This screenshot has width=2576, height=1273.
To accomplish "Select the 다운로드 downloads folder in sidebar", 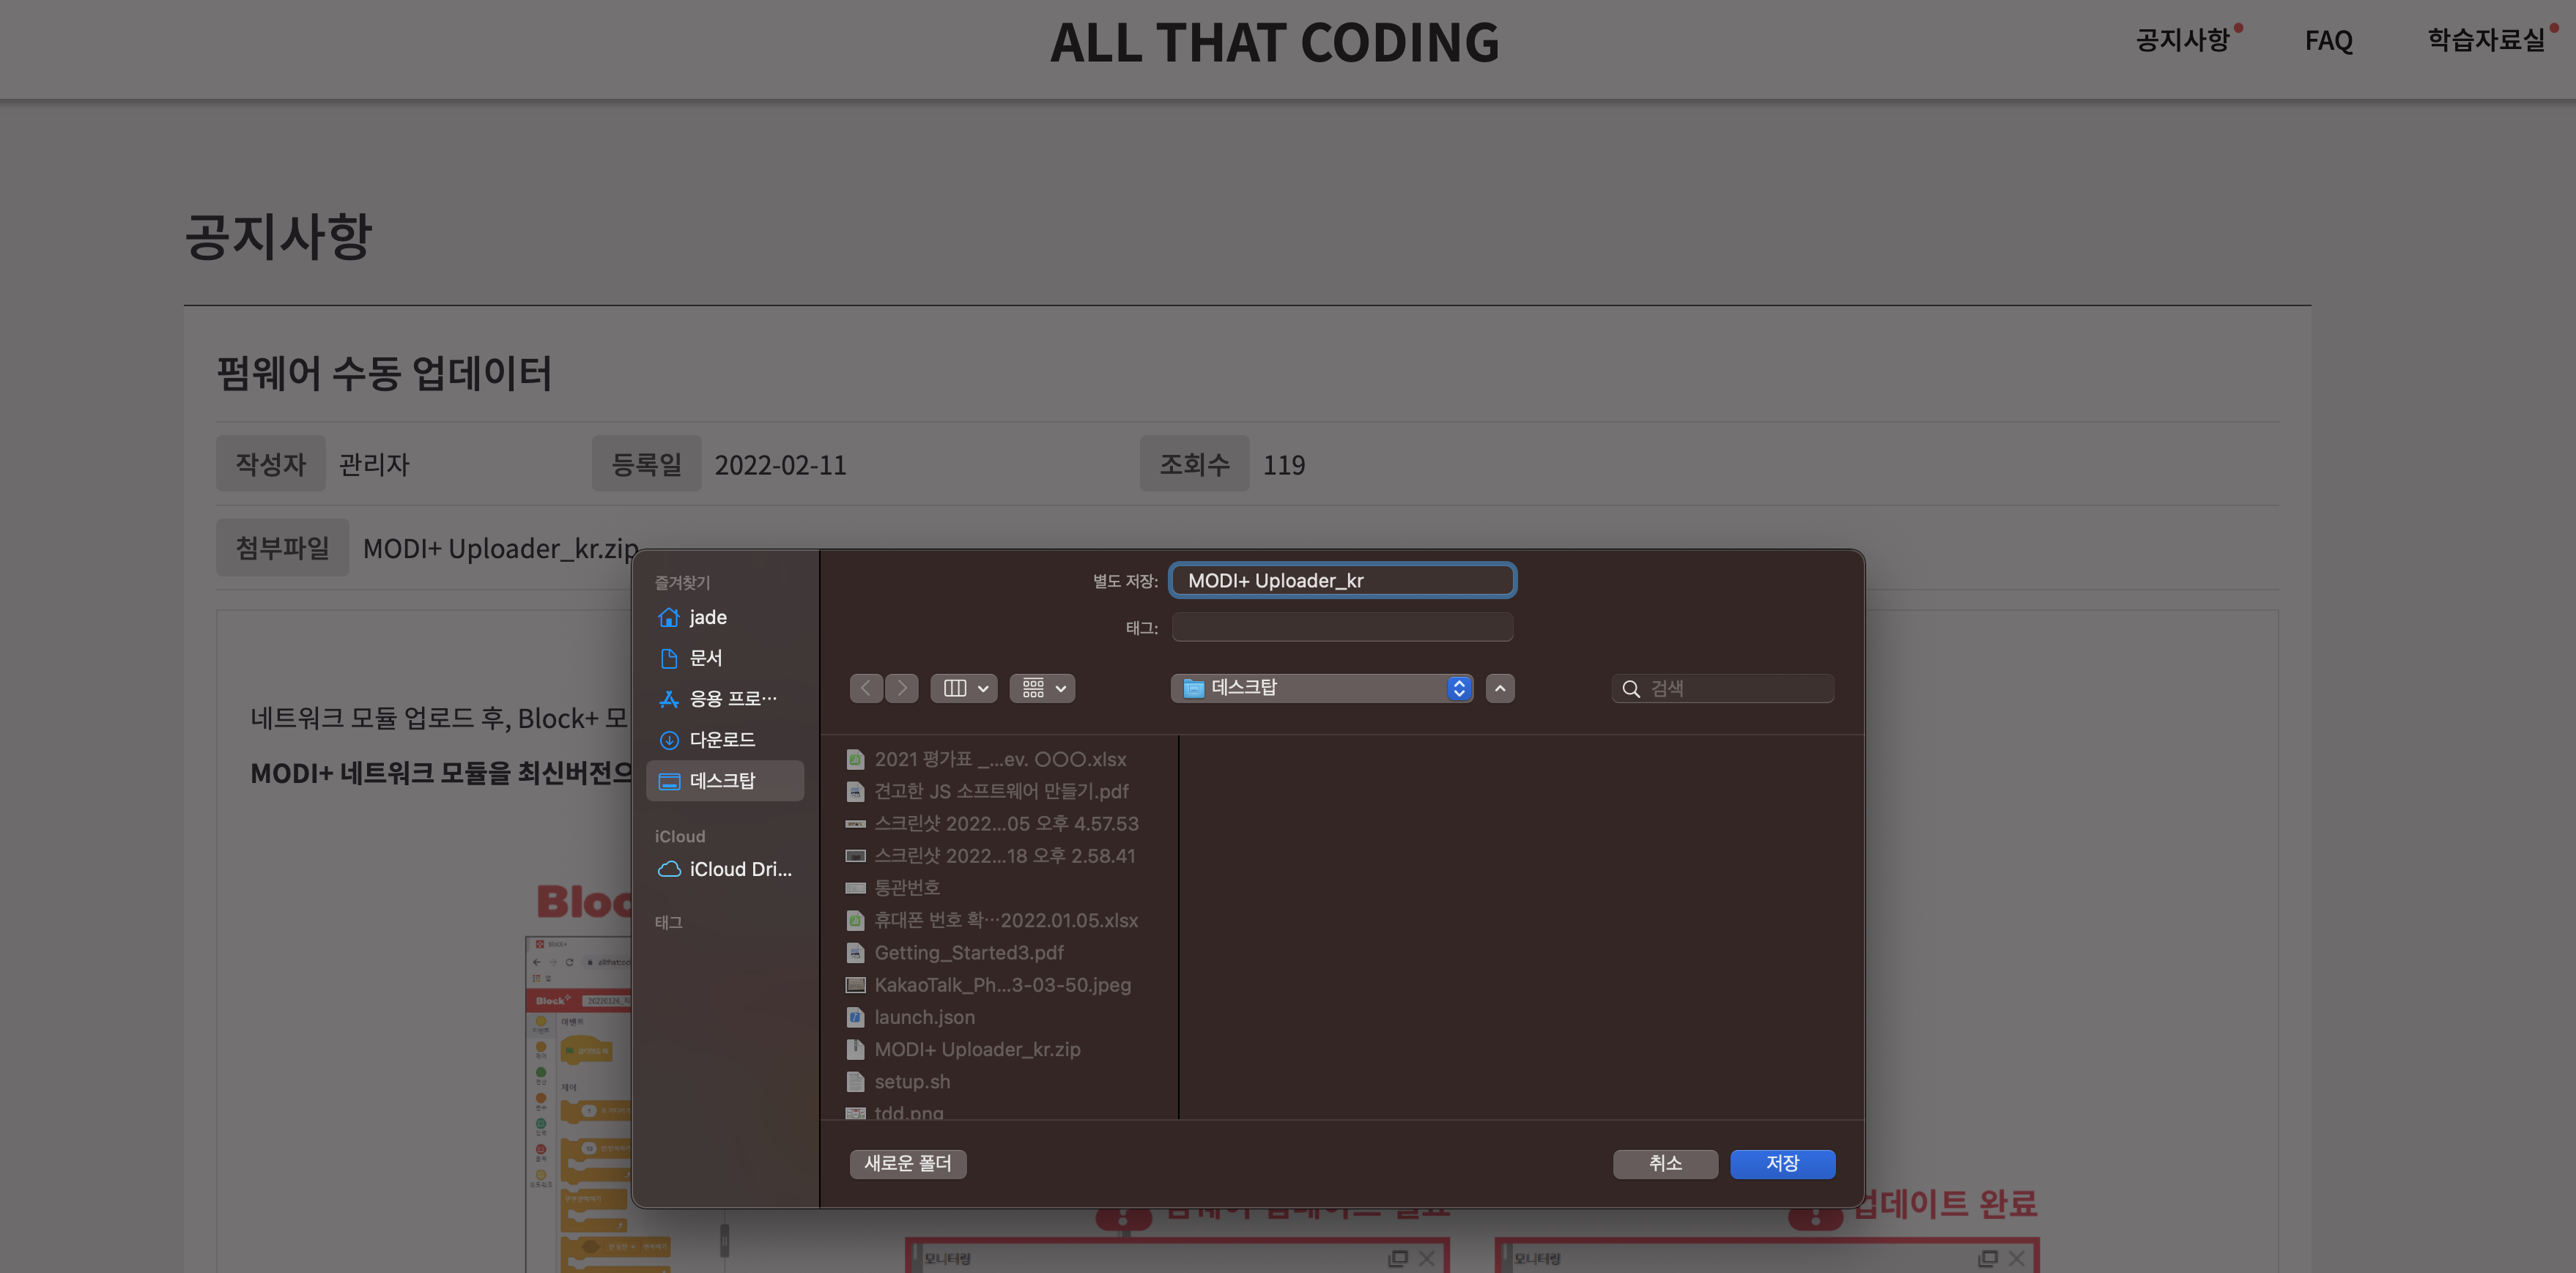I will point(721,740).
